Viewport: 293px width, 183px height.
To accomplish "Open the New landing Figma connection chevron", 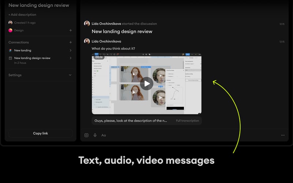I will (70, 51).
